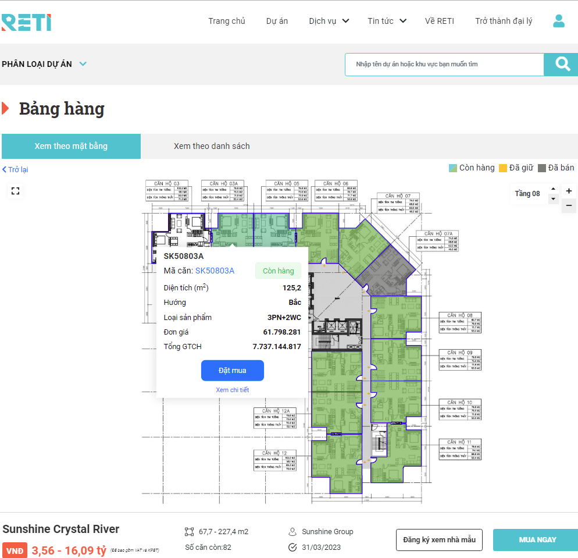Click the Trở lại back link
This screenshot has width=578, height=558.
(x=15, y=170)
